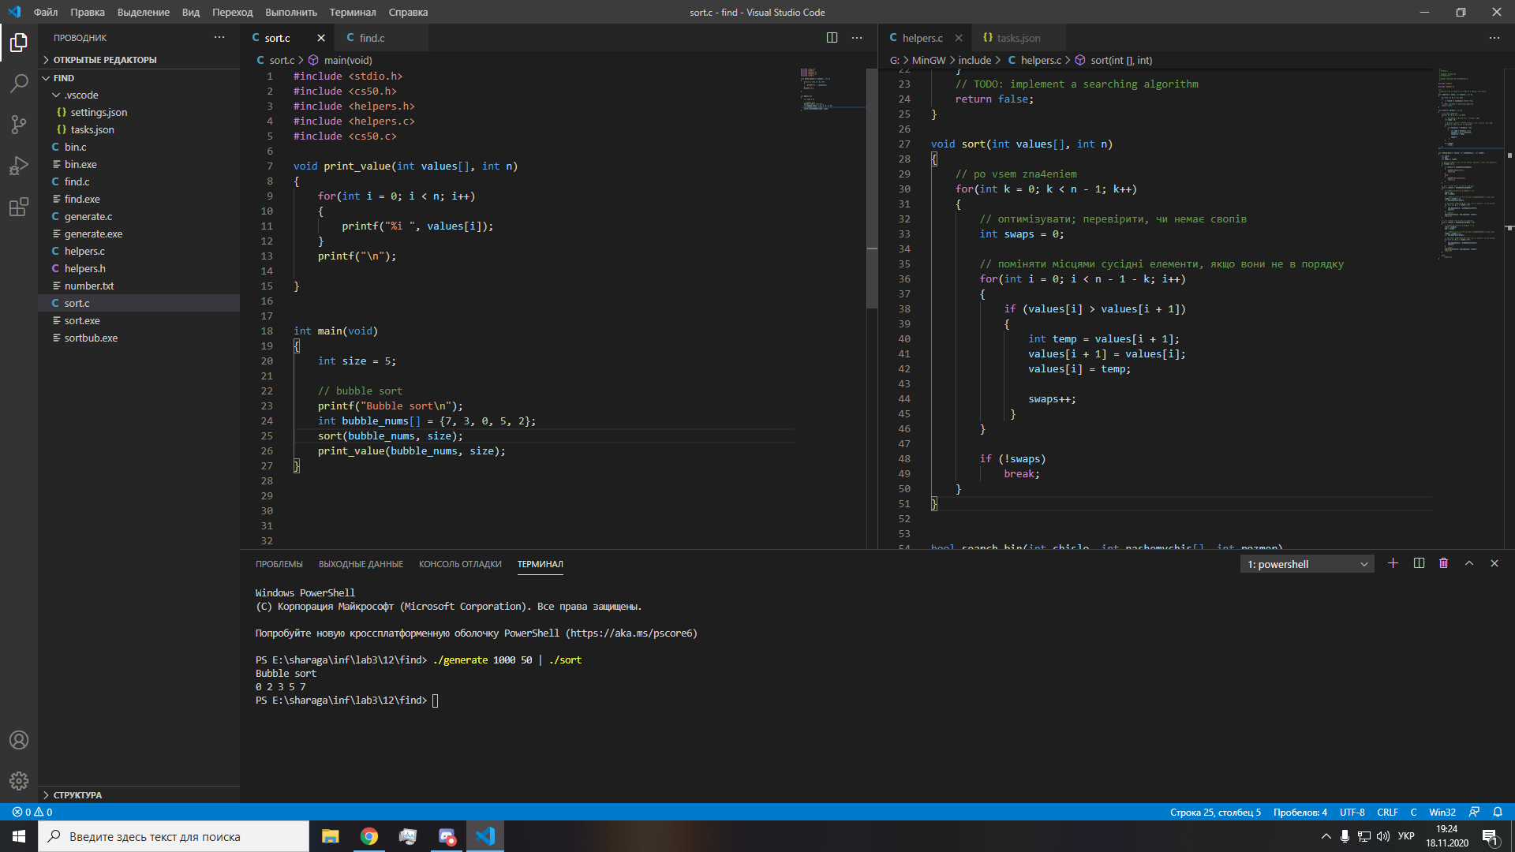Expand the Outline (СТРУКТУРА) section
This screenshot has width=1515, height=852.
139,794
